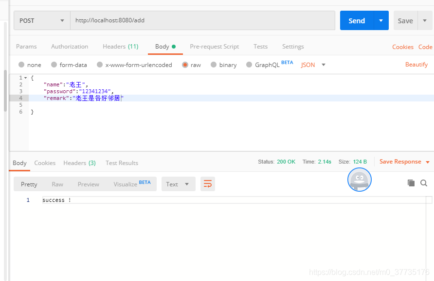Switch to the Authorization tab

pos(70,47)
